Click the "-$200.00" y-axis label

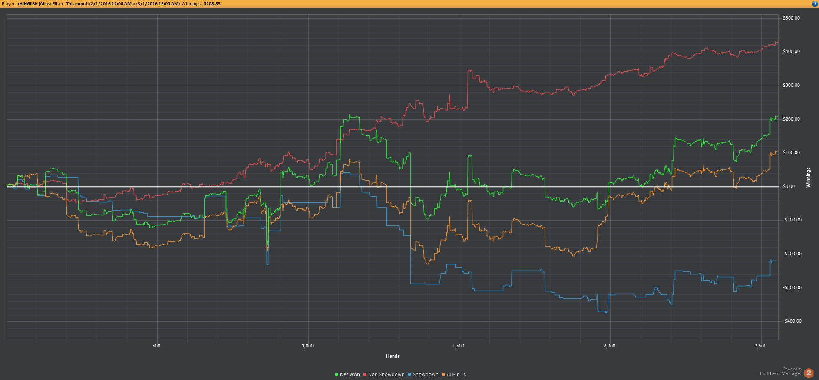[792, 254]
